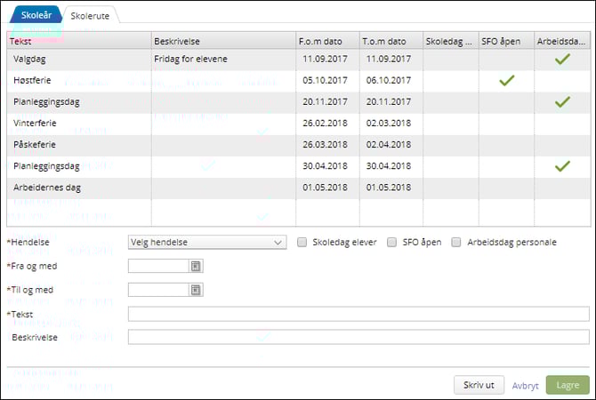Toggle the SFO åpen checkbox

pos(393,242)
